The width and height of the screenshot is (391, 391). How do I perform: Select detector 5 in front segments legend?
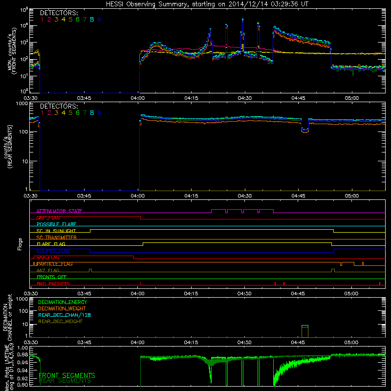[70, 20]
